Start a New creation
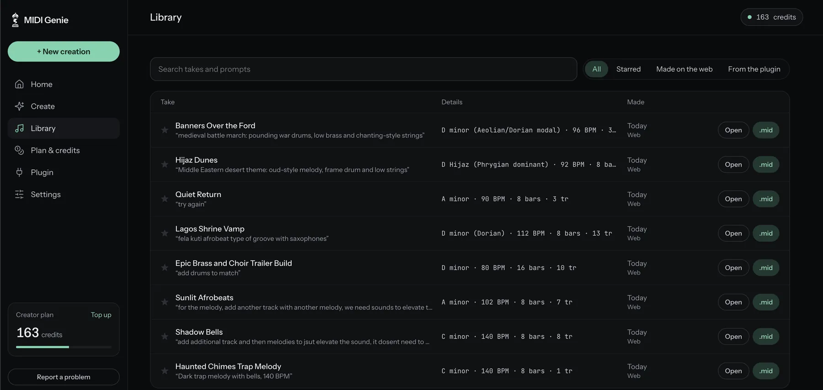The height and width of the screenshot is (390, 823). tap(64, 52)
